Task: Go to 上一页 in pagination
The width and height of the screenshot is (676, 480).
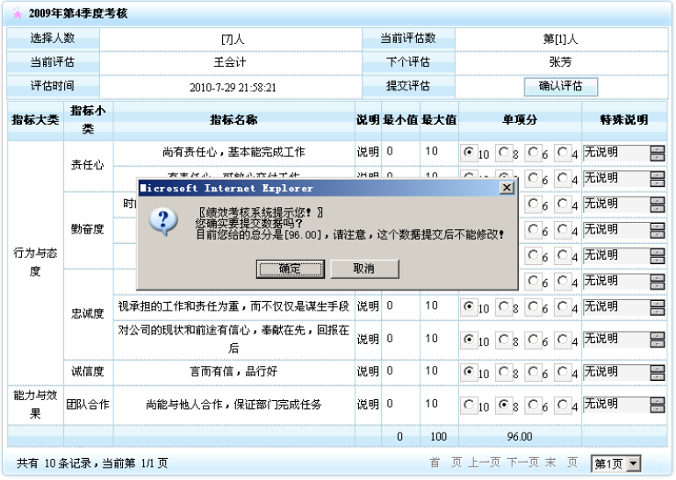Action: point(485,462)
